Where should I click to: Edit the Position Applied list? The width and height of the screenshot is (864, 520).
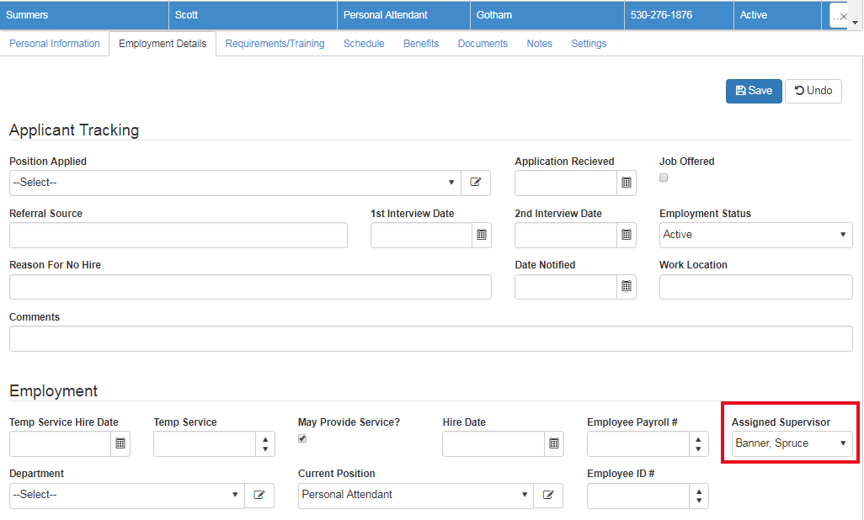[x=475, y=183]
